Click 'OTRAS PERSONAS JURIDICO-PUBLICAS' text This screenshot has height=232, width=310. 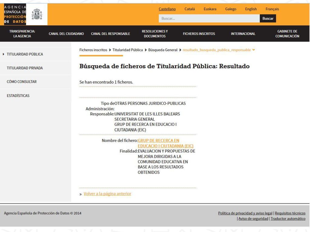pyautogui.click(x=150, y=103)
